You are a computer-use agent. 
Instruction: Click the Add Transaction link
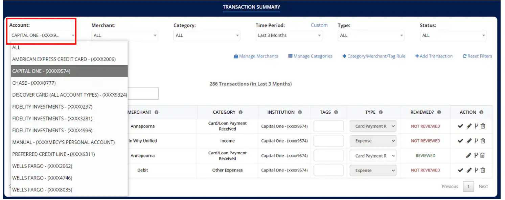tap(434, 56)
